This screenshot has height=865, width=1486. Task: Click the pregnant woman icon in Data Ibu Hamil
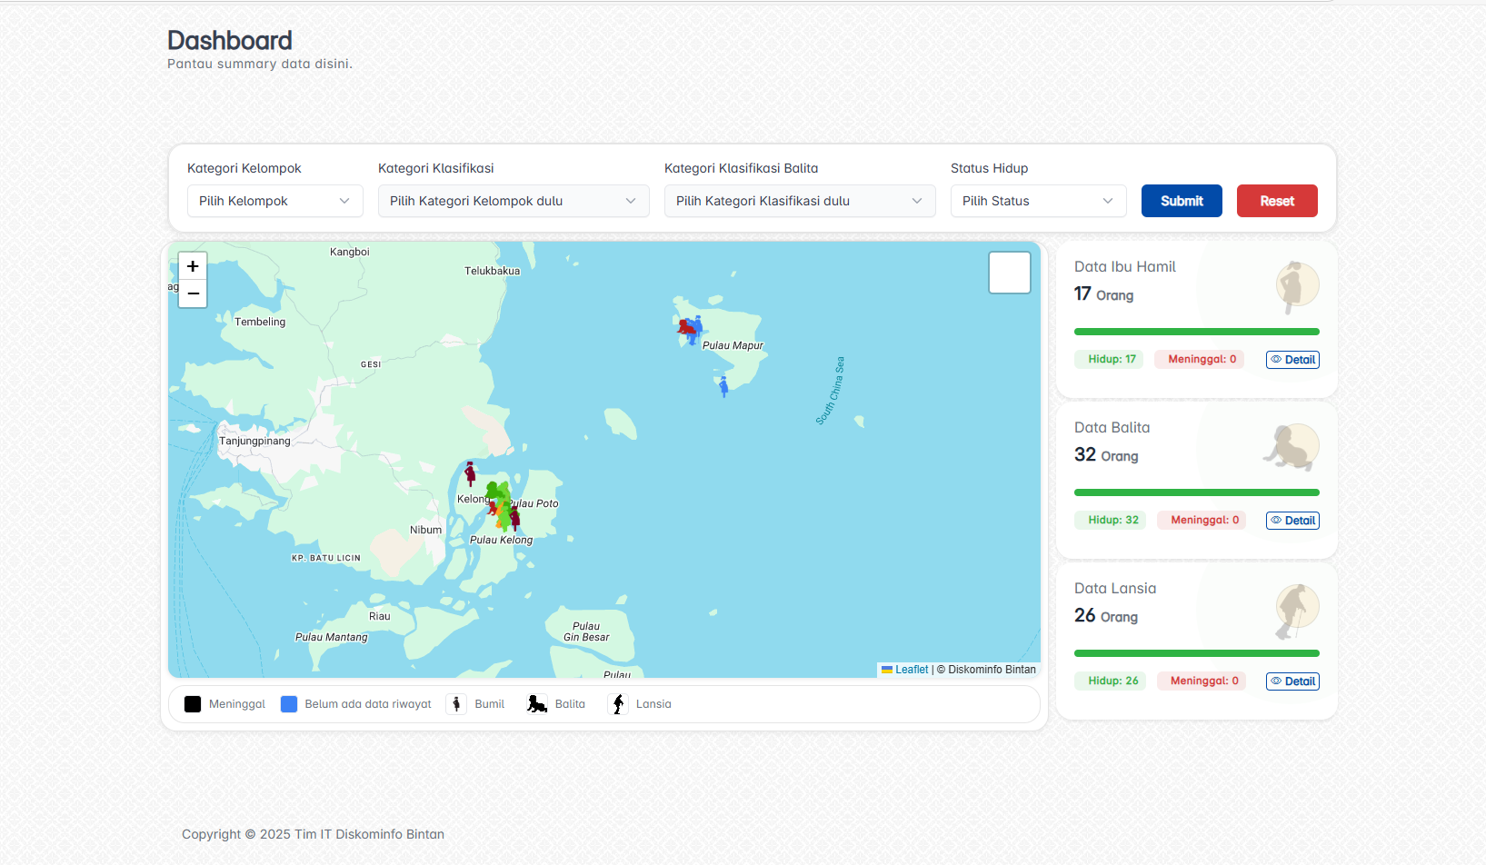click(x=1295, y=286)
